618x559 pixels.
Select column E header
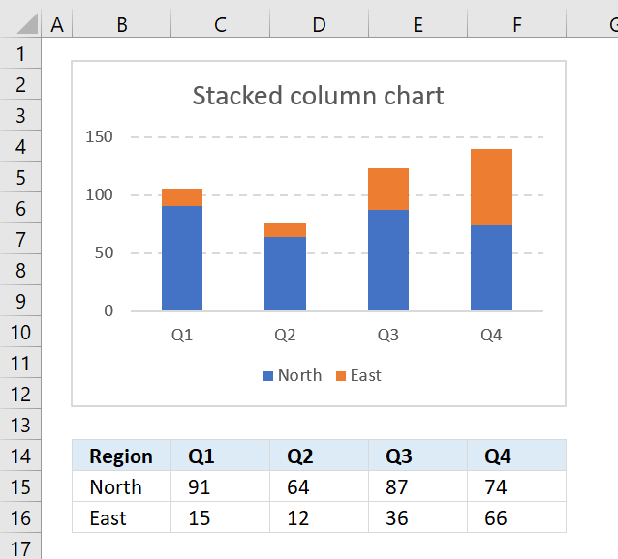point(418,24)
